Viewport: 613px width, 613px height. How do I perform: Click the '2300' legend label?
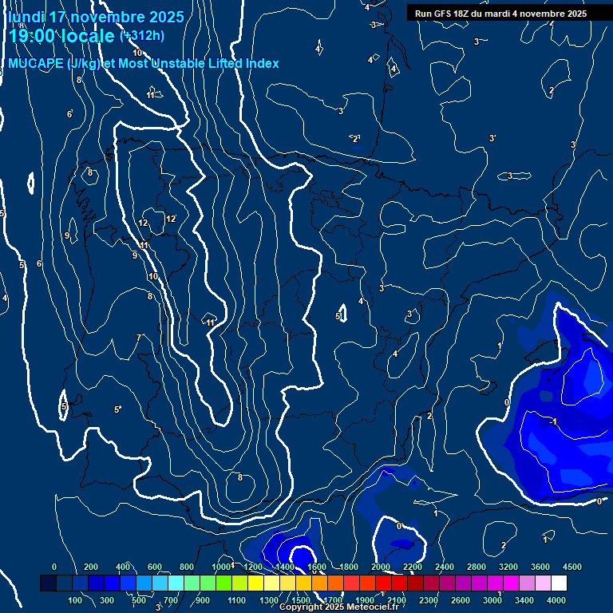[429, 600]
